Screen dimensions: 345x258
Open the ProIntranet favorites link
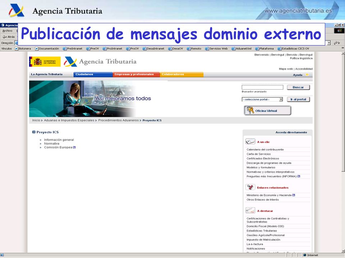[x=112, y=49]
